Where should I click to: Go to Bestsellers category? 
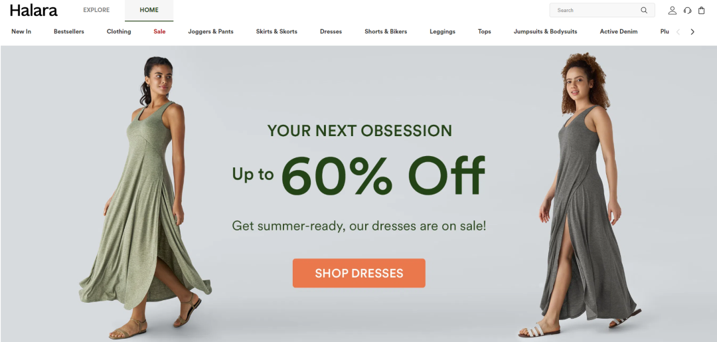(69, 32)
